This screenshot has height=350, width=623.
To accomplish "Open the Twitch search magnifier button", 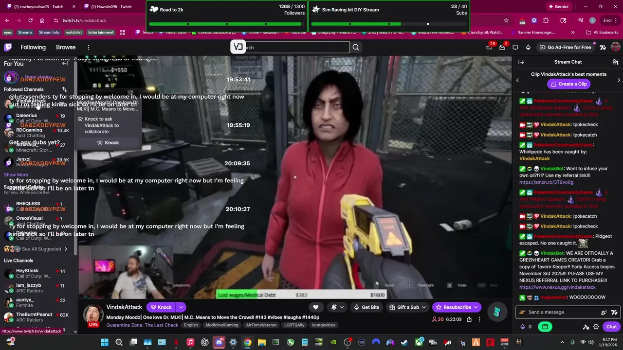I will point(356,47).
